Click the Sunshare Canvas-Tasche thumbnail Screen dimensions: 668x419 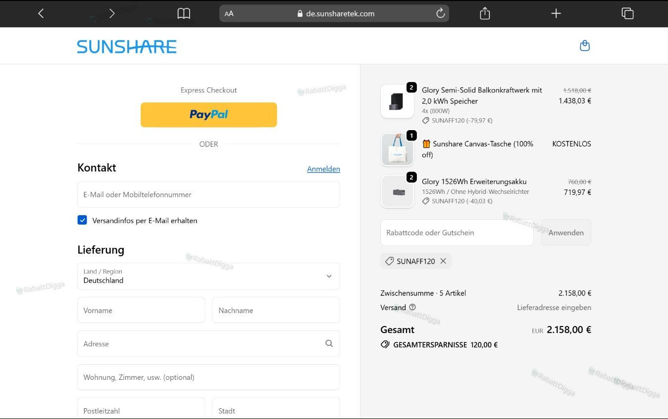pos(397,149)
